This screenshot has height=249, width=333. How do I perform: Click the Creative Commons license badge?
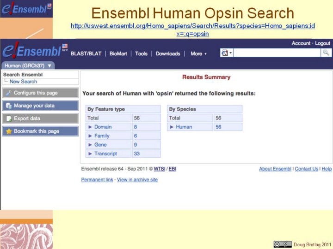(x=283, y=244)
